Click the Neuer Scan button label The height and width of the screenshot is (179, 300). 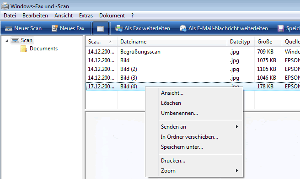[28, 28]
